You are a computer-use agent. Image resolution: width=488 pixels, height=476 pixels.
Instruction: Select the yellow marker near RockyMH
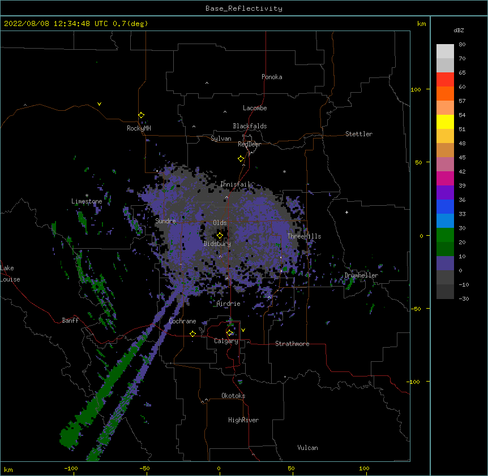141,115
